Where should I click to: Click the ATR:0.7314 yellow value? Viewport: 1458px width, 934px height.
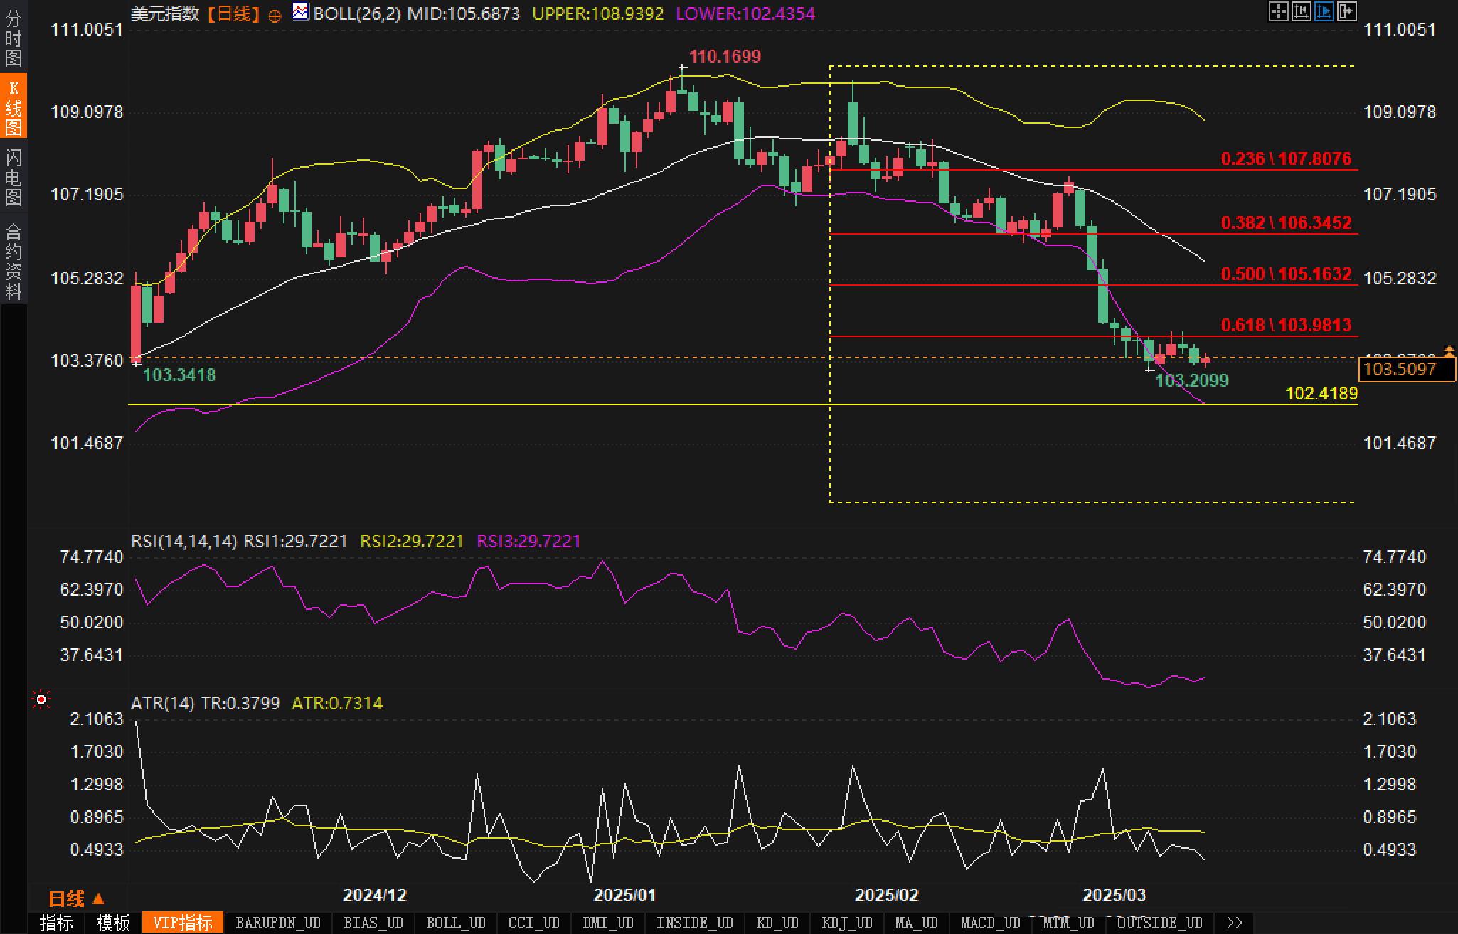[337, 703]
